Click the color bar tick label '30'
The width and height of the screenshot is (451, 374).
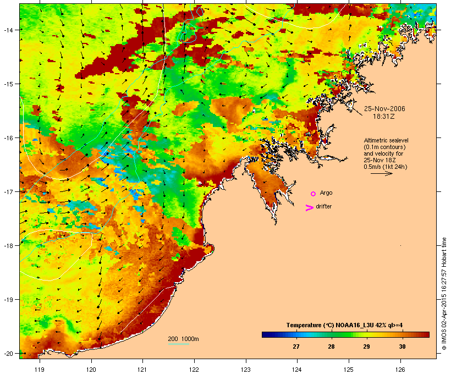click(x=402, y=346)
